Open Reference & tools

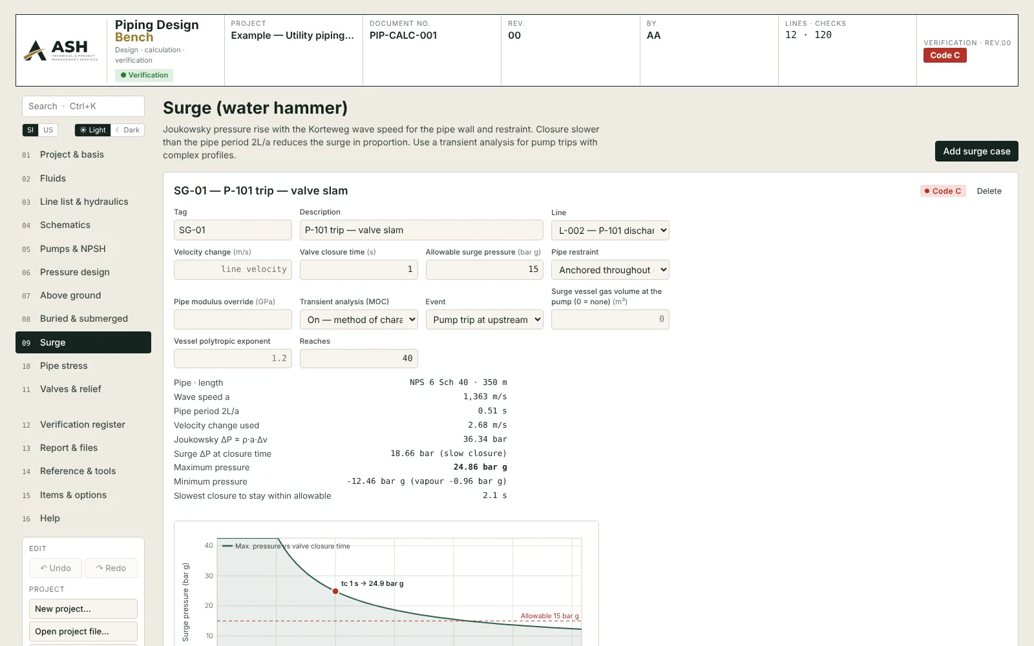pyautogui.click(x=83, y=471)
